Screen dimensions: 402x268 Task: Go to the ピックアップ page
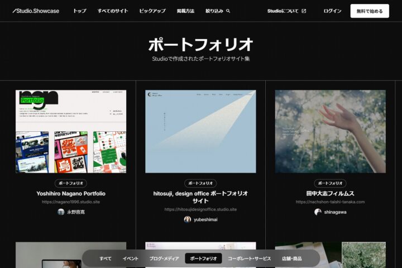152,11
